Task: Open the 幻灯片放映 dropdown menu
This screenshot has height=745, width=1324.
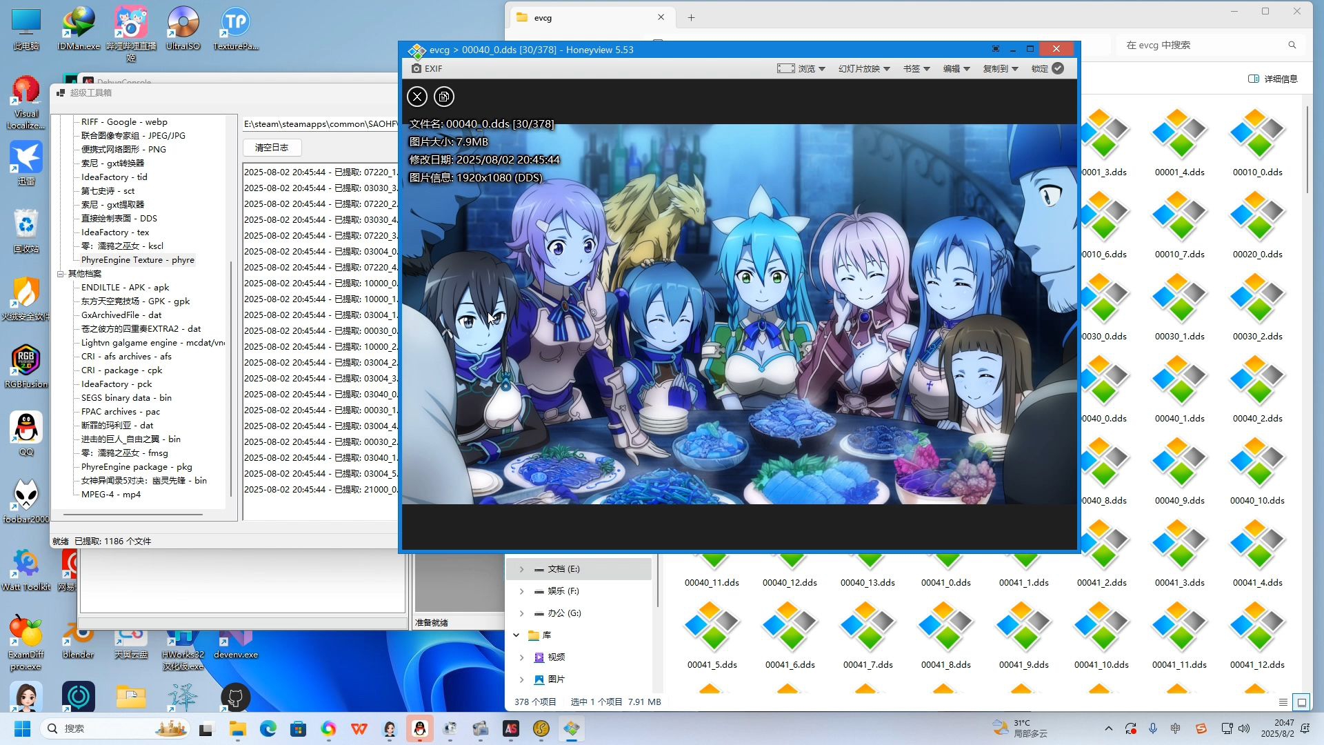Action: (x=864, y=68)
